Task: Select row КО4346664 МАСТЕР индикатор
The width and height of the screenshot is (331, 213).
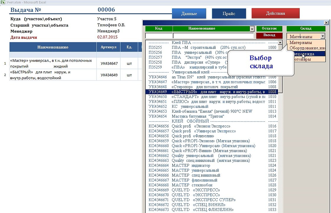Action: [x=212, y=165]
